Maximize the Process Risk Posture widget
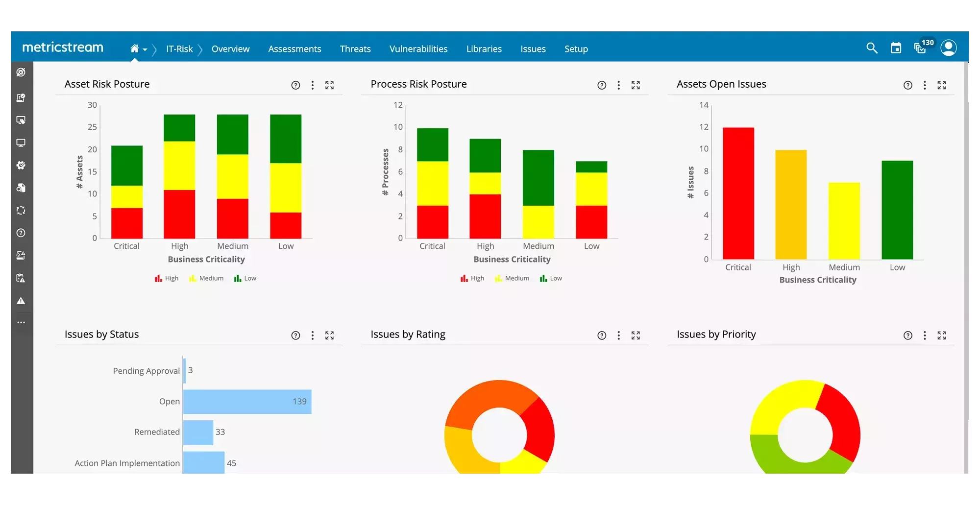The width and height of the screenshot is (980, 505). pyautogui.click(x=636, y=85)
